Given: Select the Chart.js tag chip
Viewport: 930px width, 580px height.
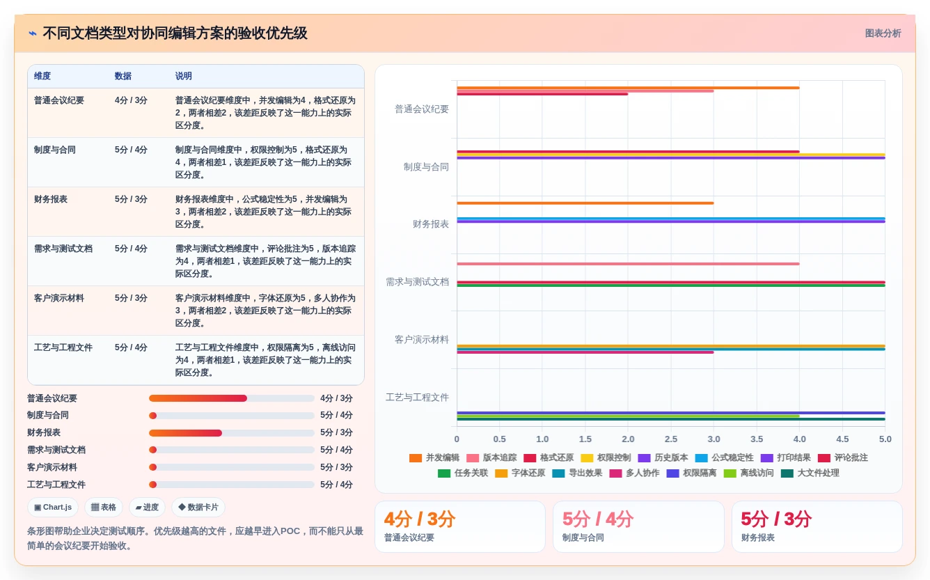Looking at the screenshot, I should click(53, 508).
